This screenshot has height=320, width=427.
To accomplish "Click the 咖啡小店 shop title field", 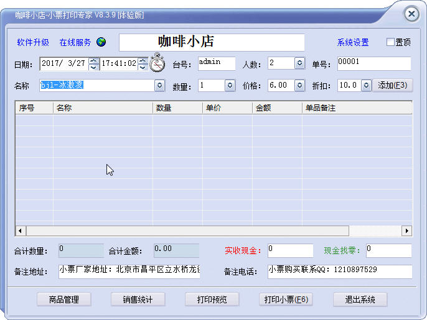I will (212, 42).
